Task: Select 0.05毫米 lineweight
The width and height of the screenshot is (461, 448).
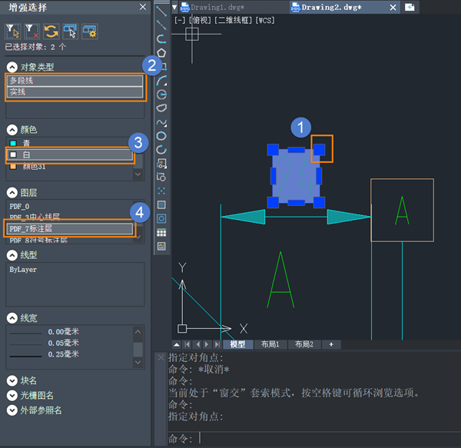Action: pyautogui.click(x=70, y=343)
